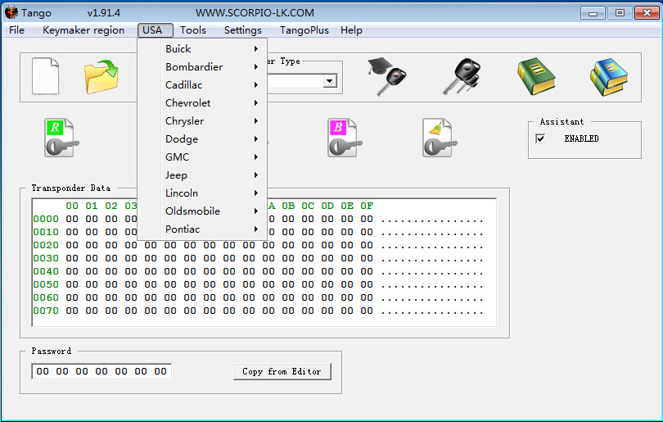Open the Transponder Type dropdown arrow

click(330, 81)
